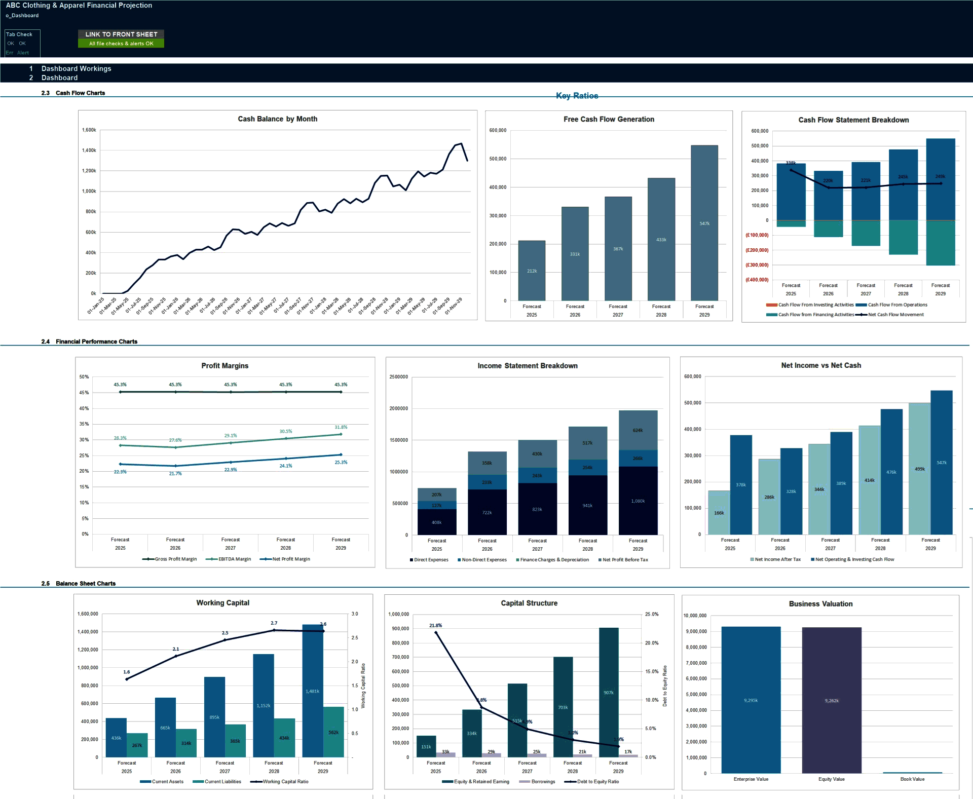Click the 408k Direct Expenses segment for 2025
973x799 pixels.
point(437,522)
